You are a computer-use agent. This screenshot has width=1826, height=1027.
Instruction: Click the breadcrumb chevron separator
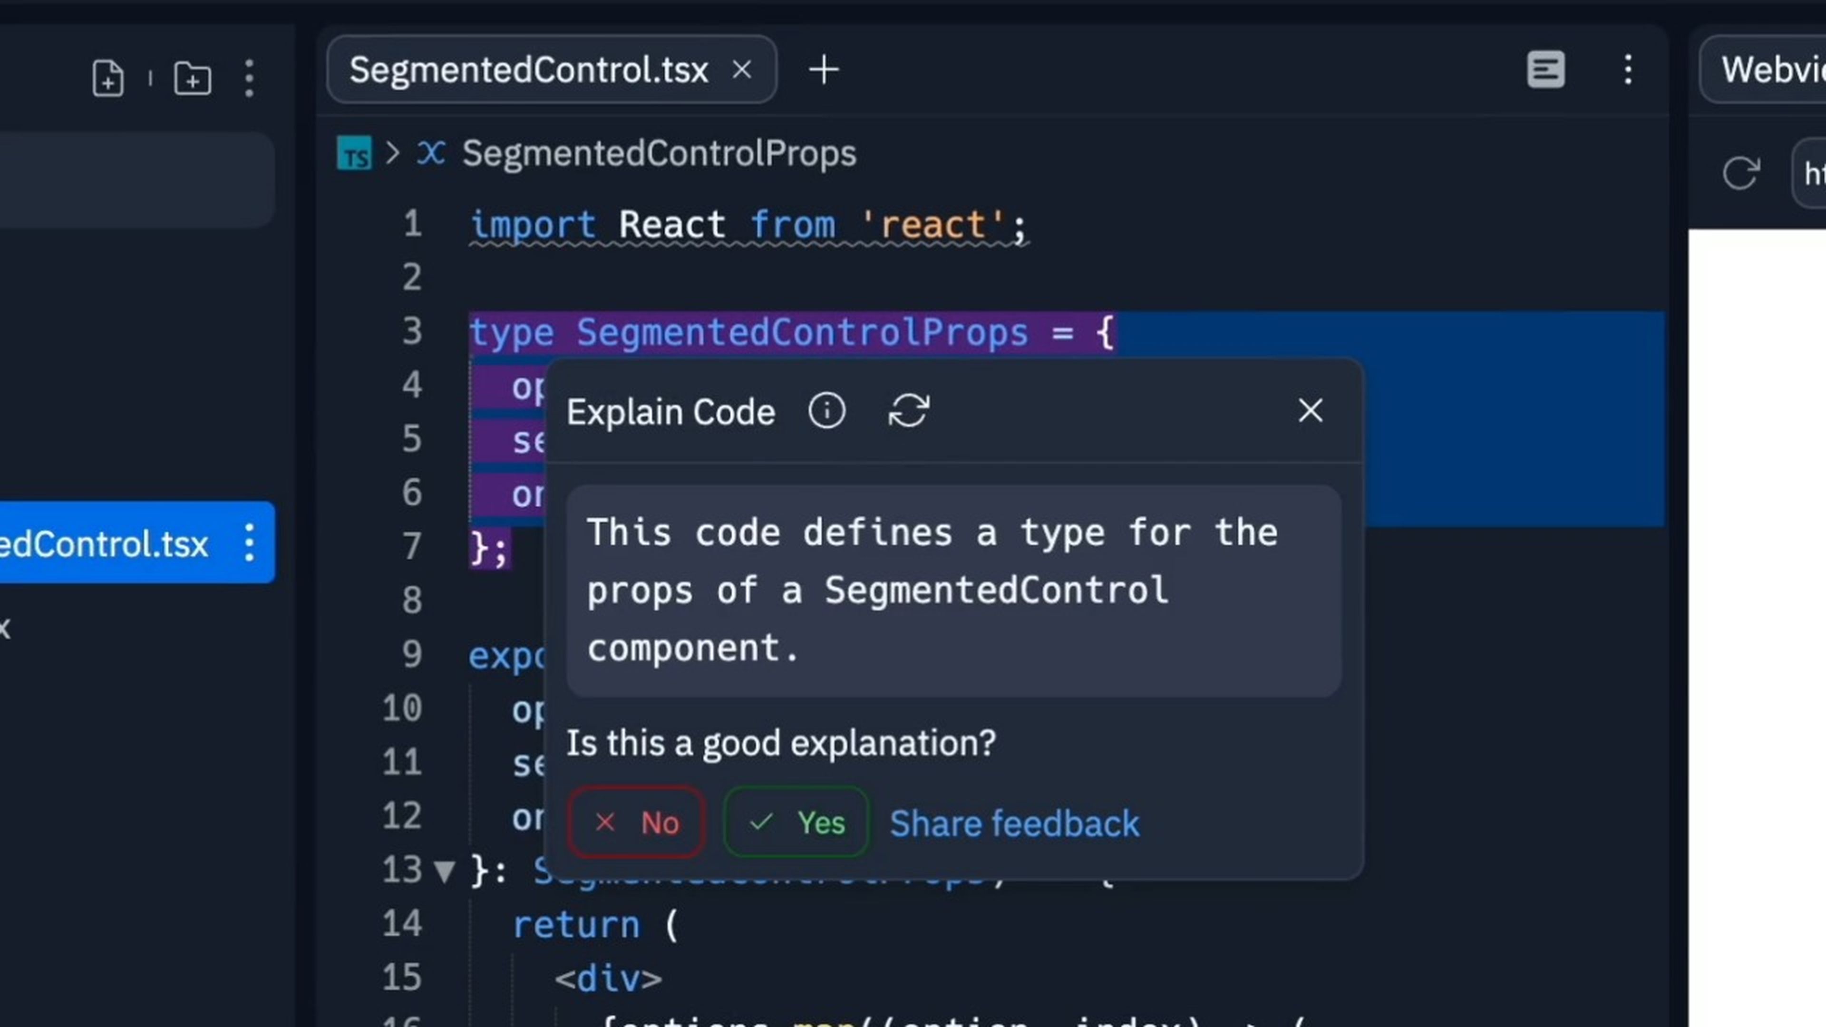[x=393, y=153]
